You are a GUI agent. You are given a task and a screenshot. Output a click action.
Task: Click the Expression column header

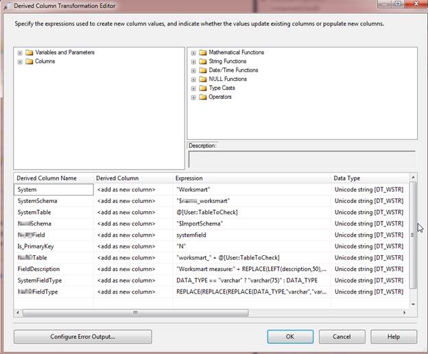[251, 178]
